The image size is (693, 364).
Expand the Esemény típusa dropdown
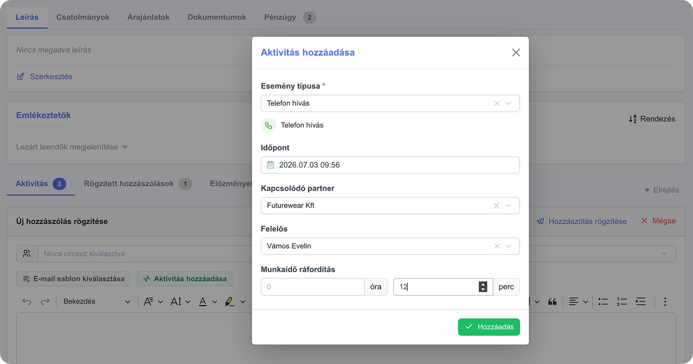pyautogui.click(x=508, y=103)
